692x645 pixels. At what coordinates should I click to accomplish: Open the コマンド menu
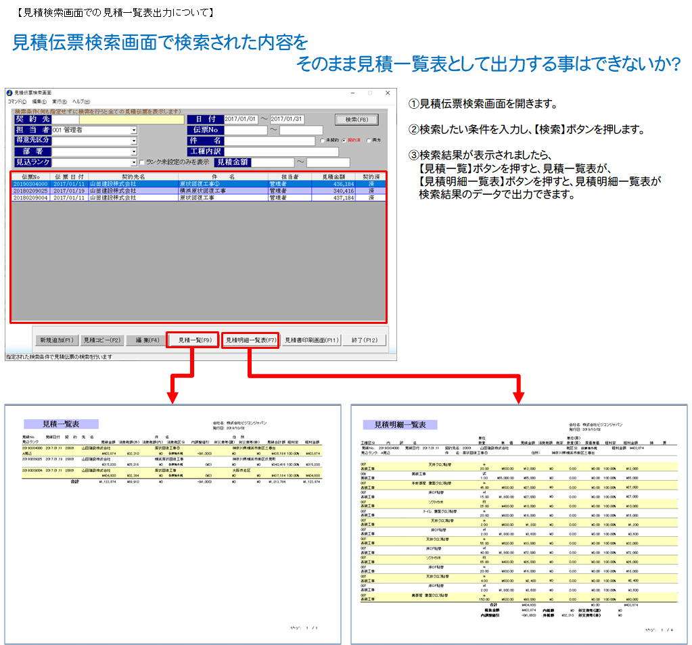click(17, 101)
